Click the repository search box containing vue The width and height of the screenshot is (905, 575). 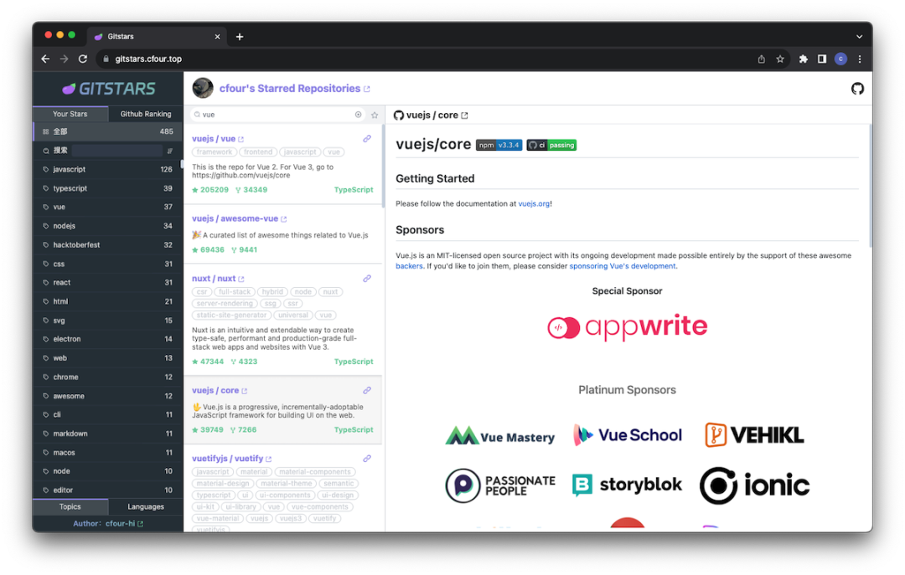(x=276, y=115)
